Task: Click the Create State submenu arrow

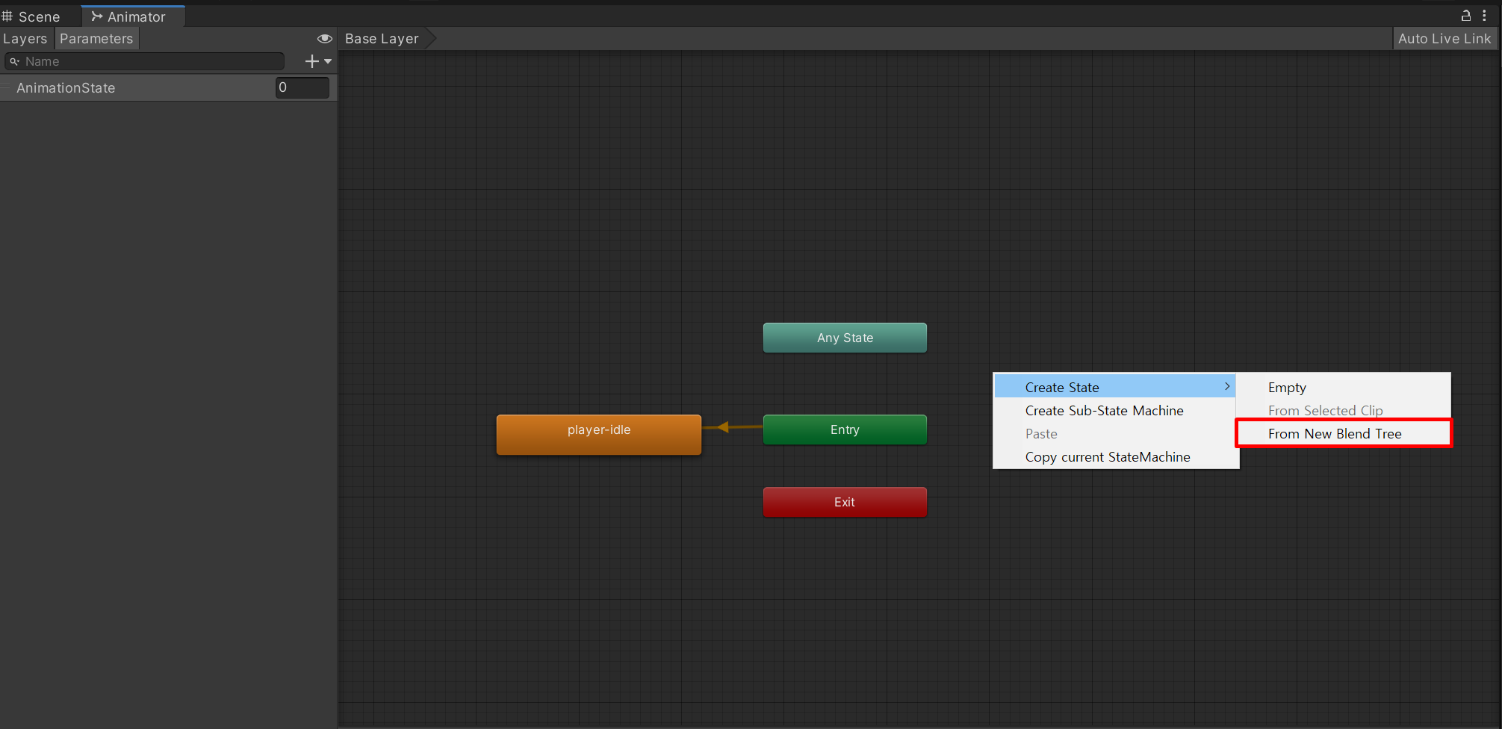Action: (1226, 387)
